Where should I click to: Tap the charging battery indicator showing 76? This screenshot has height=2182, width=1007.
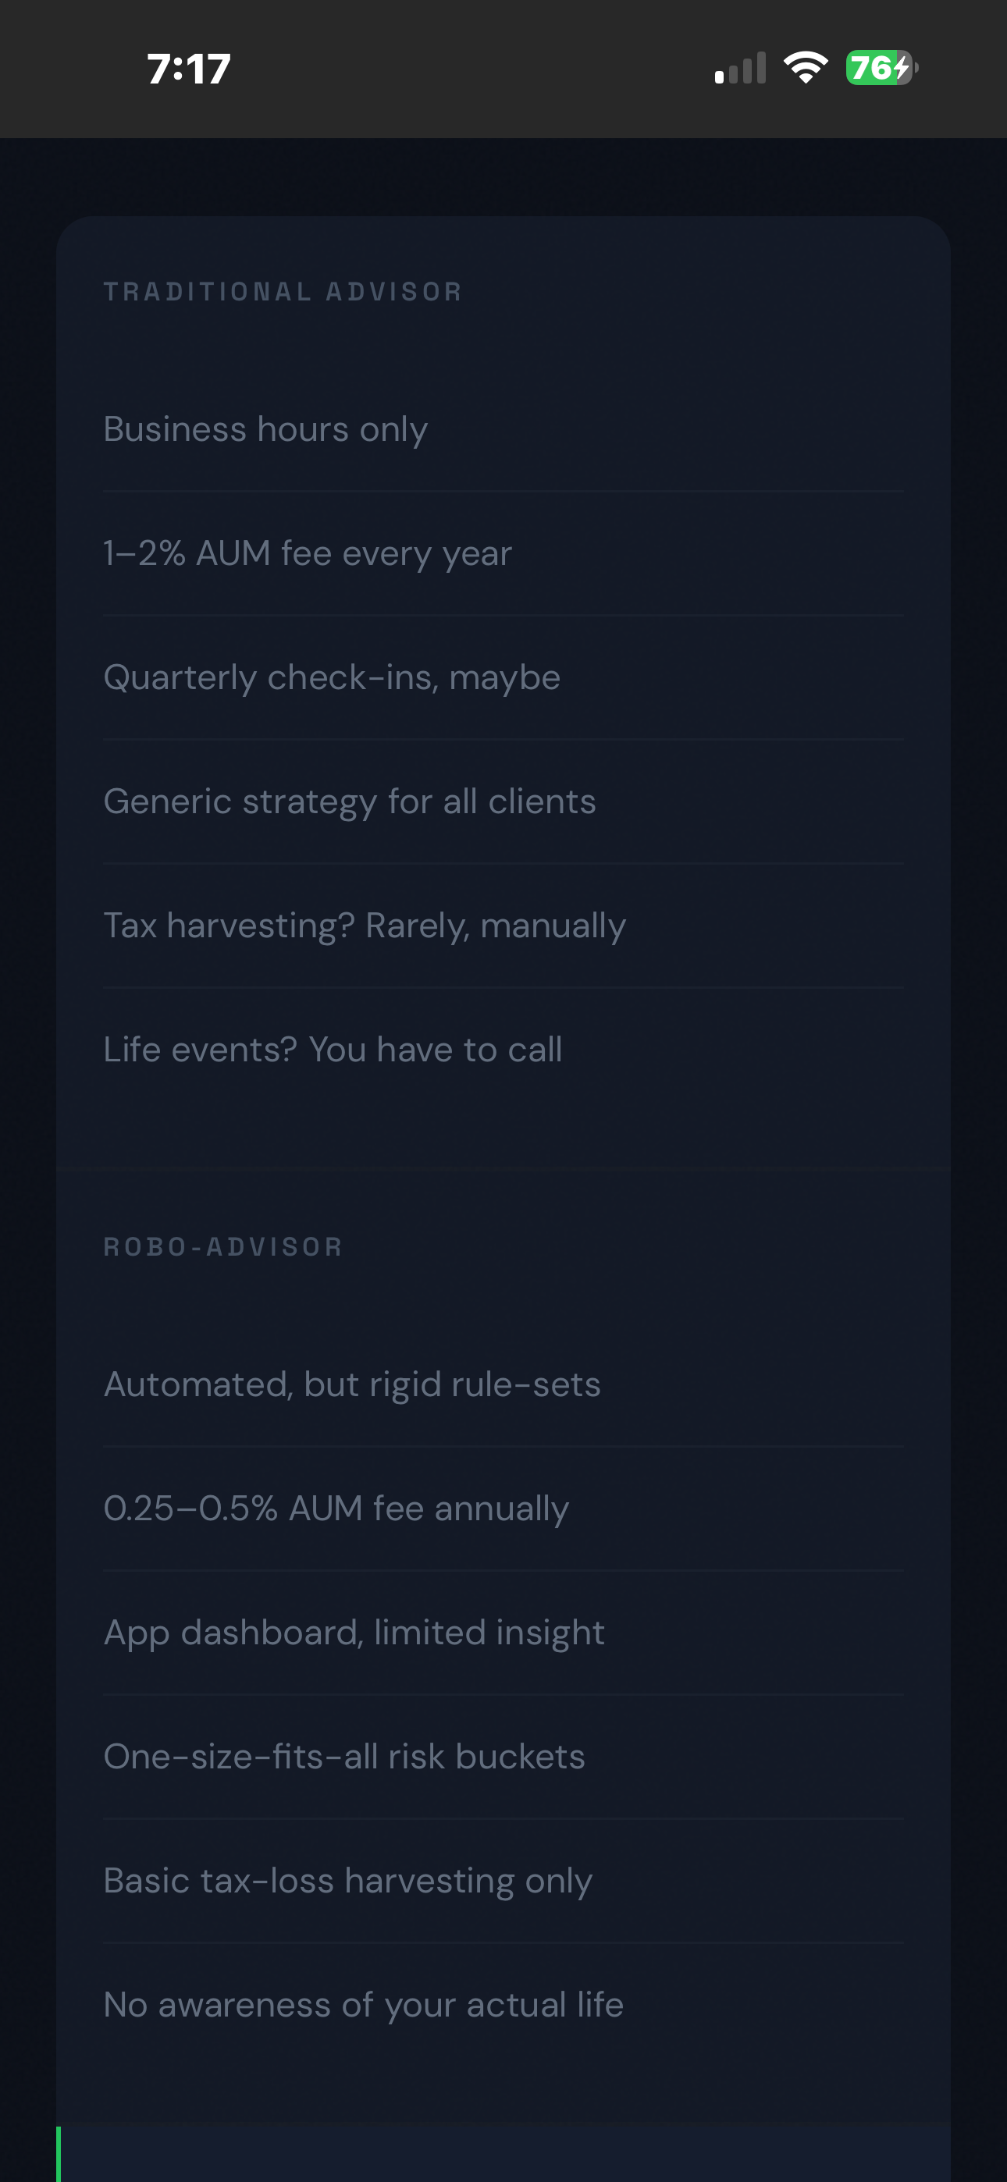click(x=878, y=69)
